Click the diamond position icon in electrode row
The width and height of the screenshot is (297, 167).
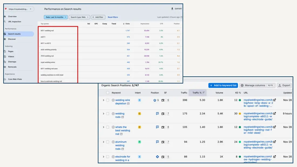click(157, 156)
